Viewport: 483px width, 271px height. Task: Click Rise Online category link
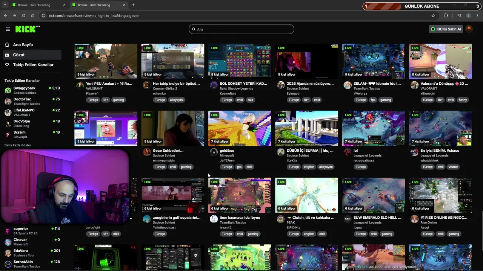429,222
